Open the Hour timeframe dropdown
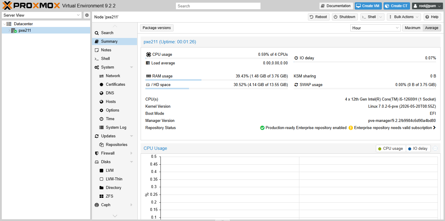Viewport: 445px width, 221px height. 398,28
